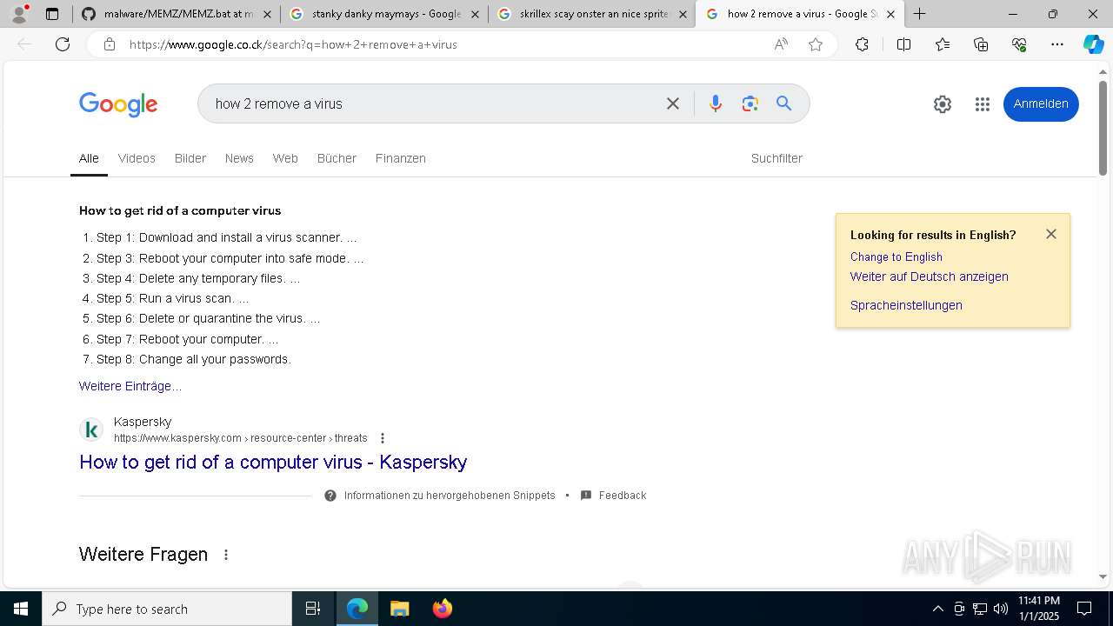The image size is (1113, 626).
Task: Submit search with the magnifier icon
Action: tap(784, 103)
